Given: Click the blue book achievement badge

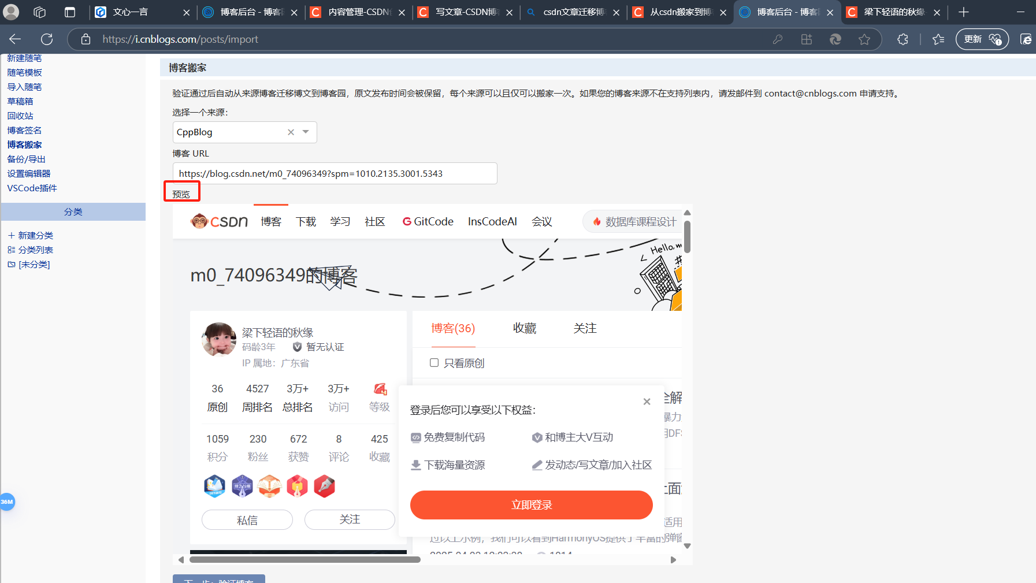Looking at the screenshot, I should (x=214, y=487).
